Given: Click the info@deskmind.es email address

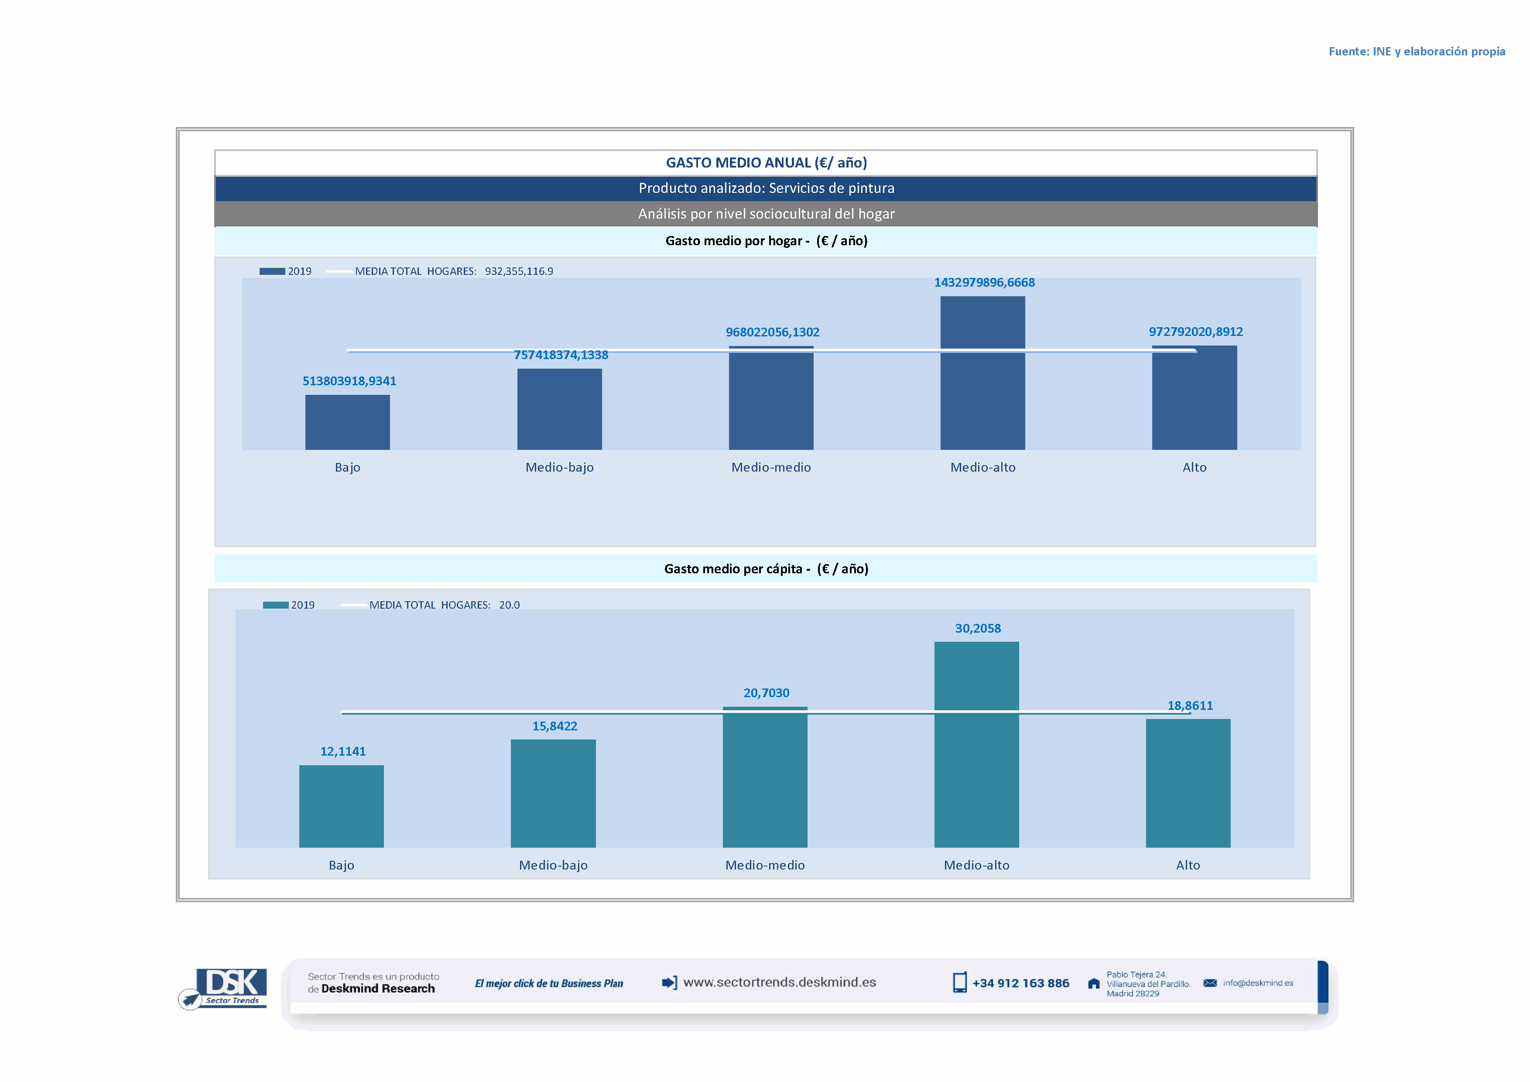Looking at the screenshot, I should [1258, 983].
